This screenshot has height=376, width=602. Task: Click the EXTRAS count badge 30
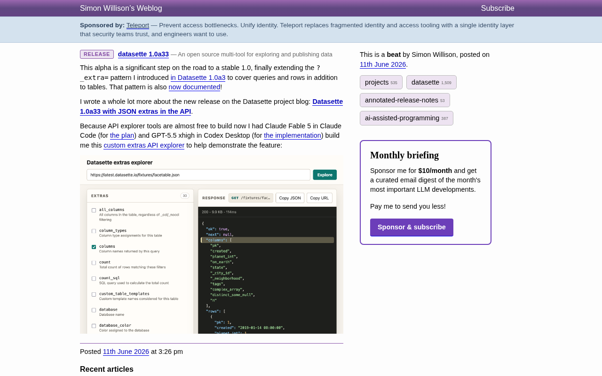click(x=185, y=196)
